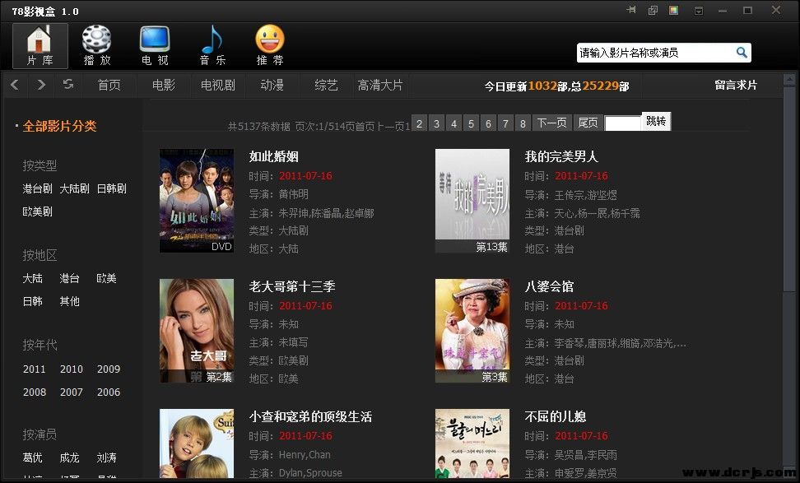
Task: Go to page 5
Action: click(x=471, y=123)
